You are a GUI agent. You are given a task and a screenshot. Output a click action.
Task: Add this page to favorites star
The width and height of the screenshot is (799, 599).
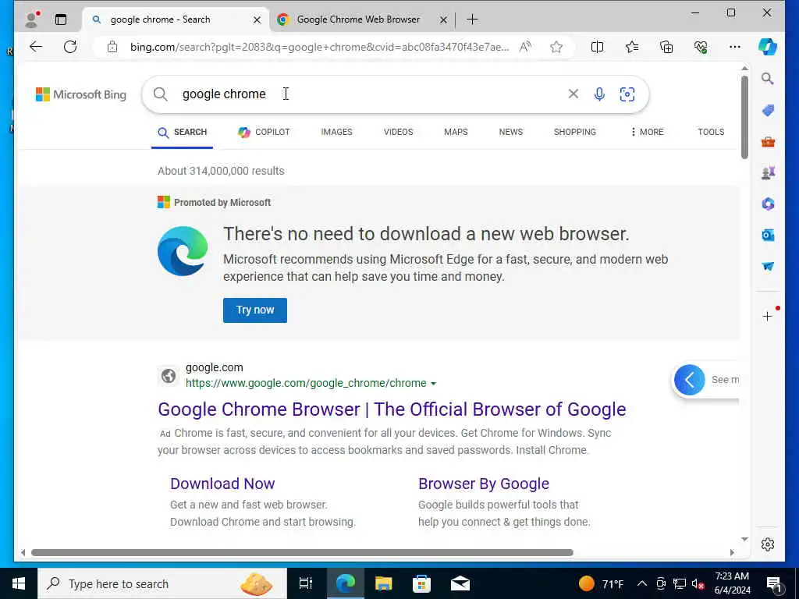[556, 48]
